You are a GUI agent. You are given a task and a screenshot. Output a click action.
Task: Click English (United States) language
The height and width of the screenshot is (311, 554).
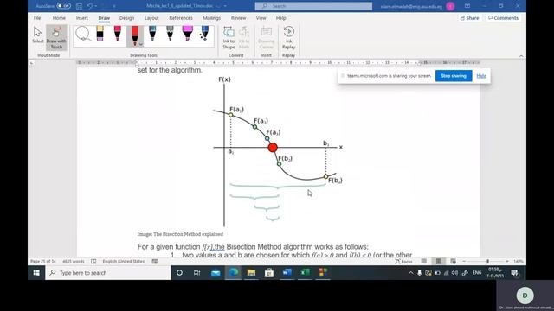(124, 261)
